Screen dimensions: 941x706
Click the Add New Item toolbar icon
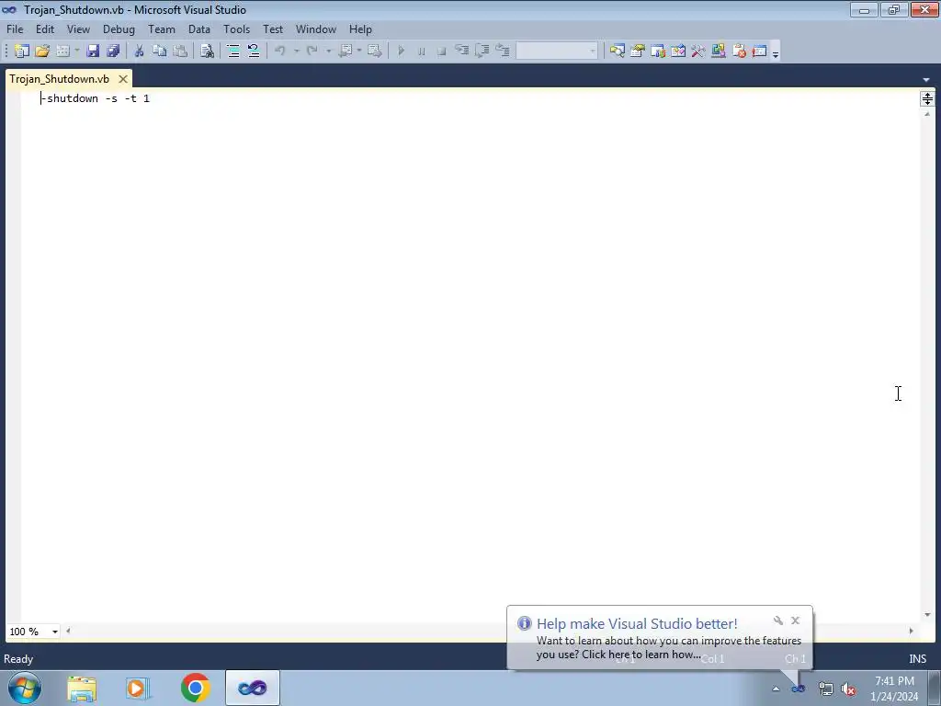coord(62,51)
